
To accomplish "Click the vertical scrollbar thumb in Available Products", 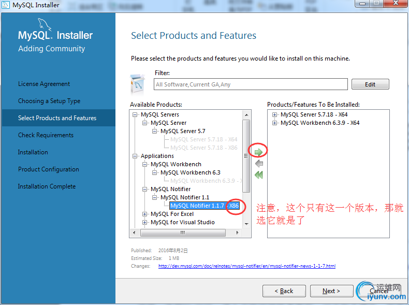I will (x=246, y=156).
